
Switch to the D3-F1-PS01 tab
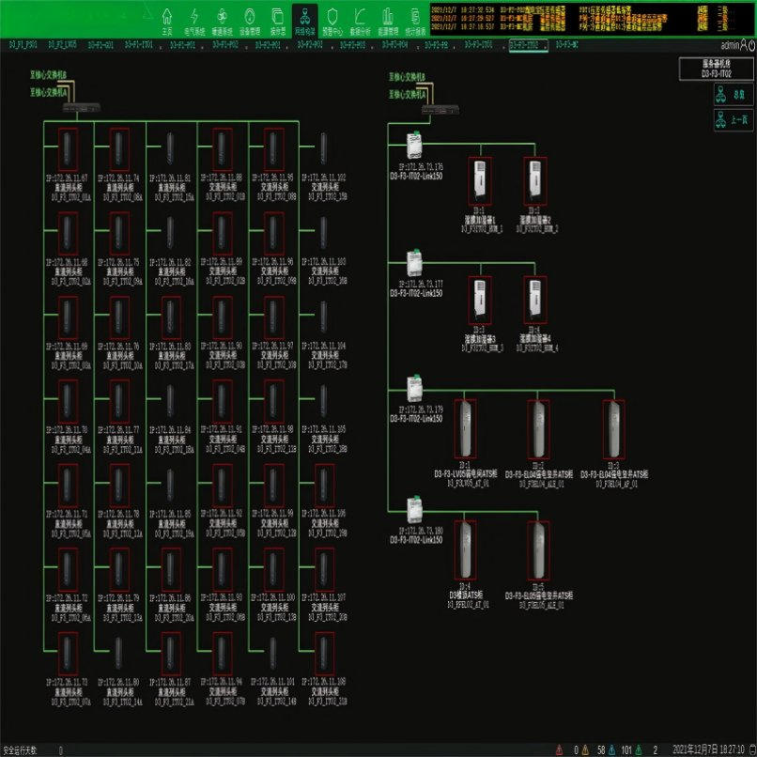pos(19,44)
